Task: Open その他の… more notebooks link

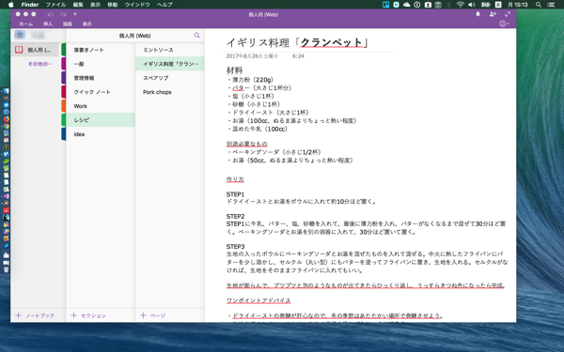Action: pos(40,64)
